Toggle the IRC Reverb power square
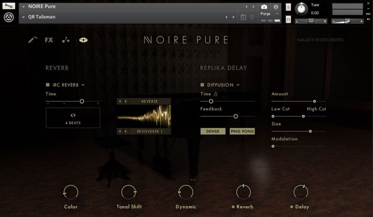Image resolution: width=373 pixels, height=217 pixels. 48,85
